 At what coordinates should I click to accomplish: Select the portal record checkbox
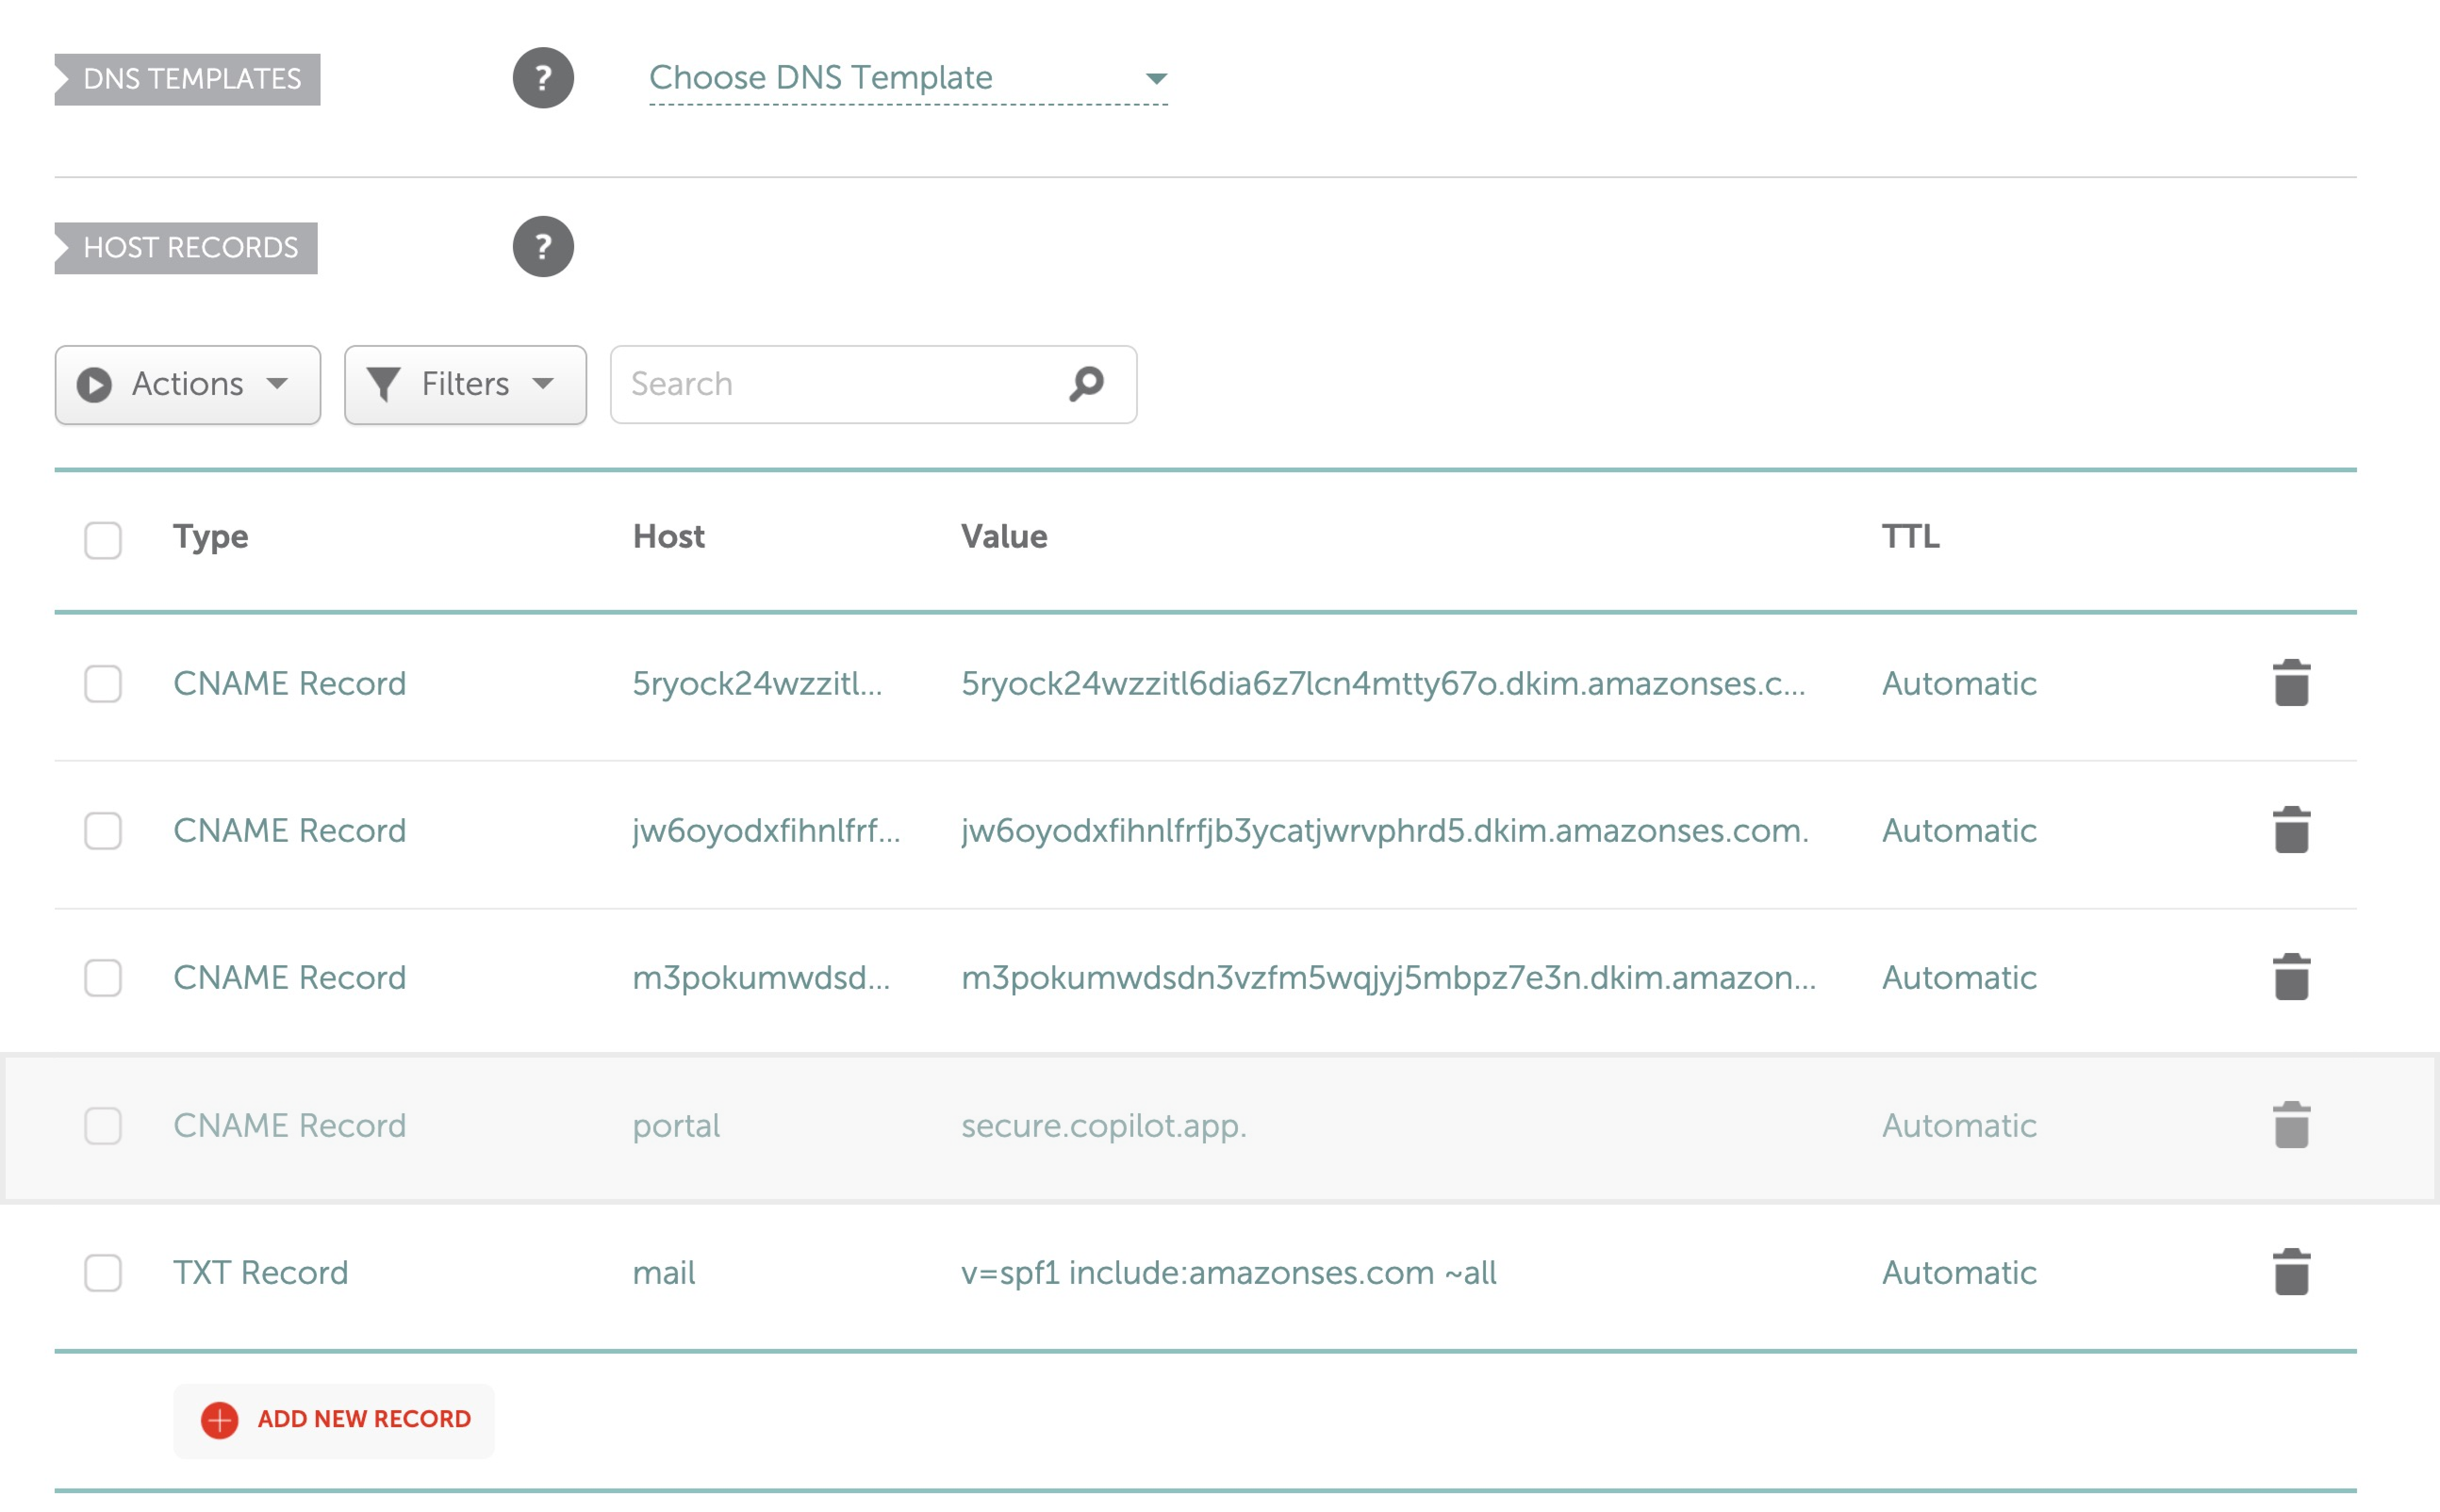pos(103,1126)
